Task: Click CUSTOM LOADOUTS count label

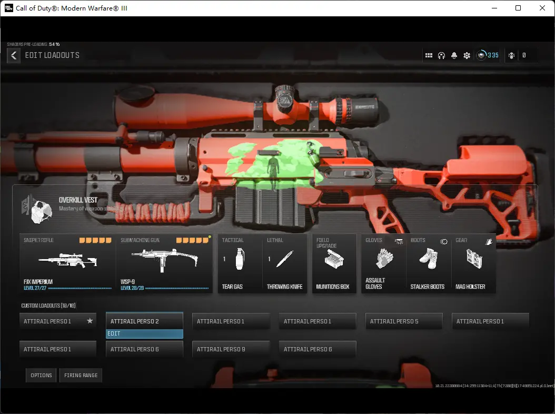Action: coord(48,305)
